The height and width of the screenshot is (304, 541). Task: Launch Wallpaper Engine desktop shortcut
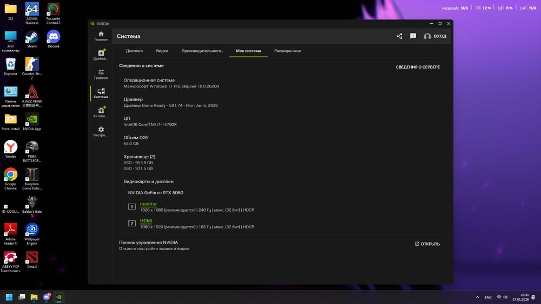pyautogui.click(x=32, y=234)
